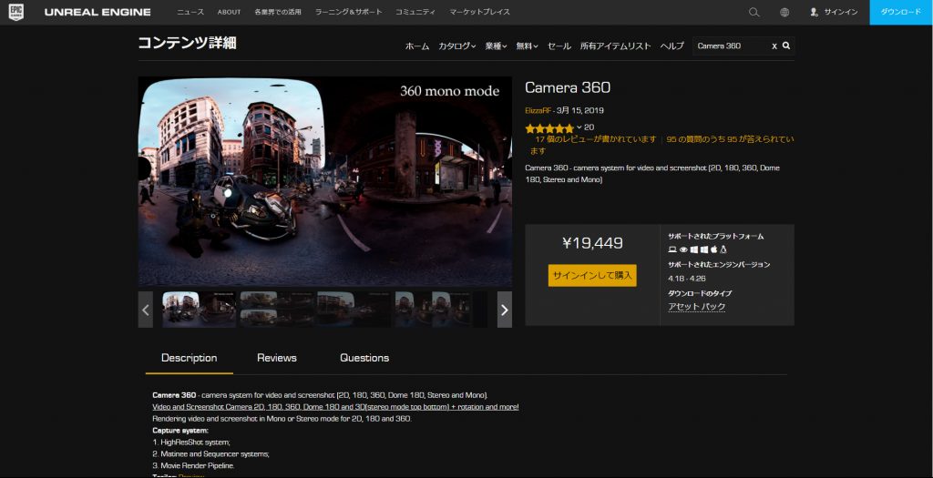Show next thumbnails with right arrow
The image size is (933, 478).
tap(505, 310)
